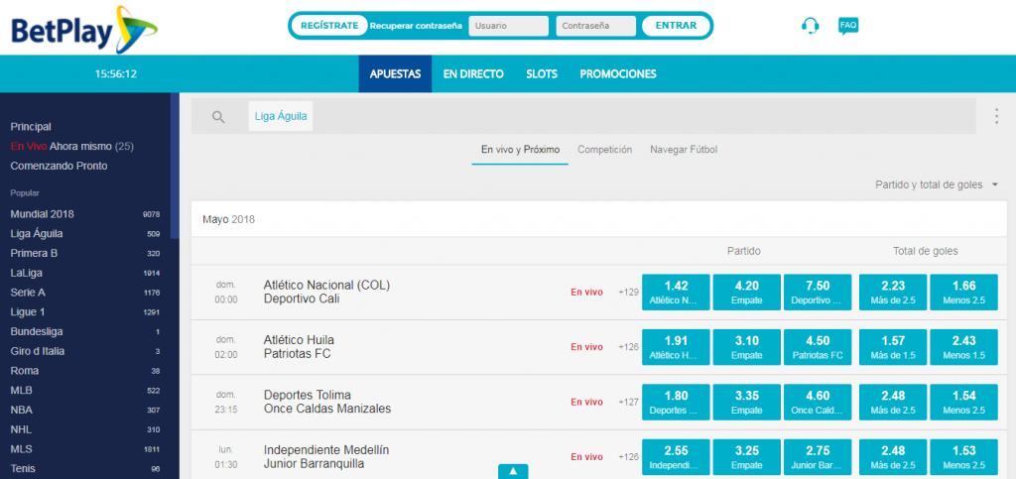This screenshot has width=1016, height=479.
Task: Go to the SLOTS section
Action: tap(541, 74)
